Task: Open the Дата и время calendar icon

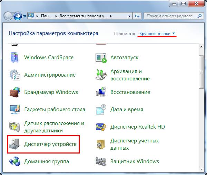Action: coord(101,110)
